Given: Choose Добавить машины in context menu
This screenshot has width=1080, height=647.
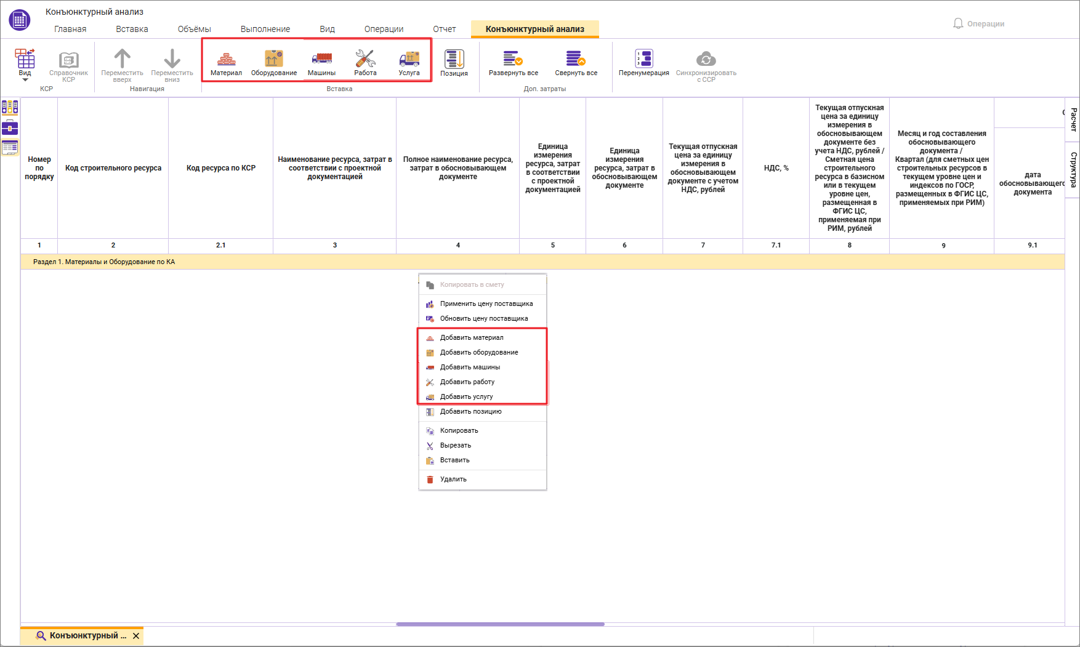Looking at the screenshot, I should [x=483, y=367].
